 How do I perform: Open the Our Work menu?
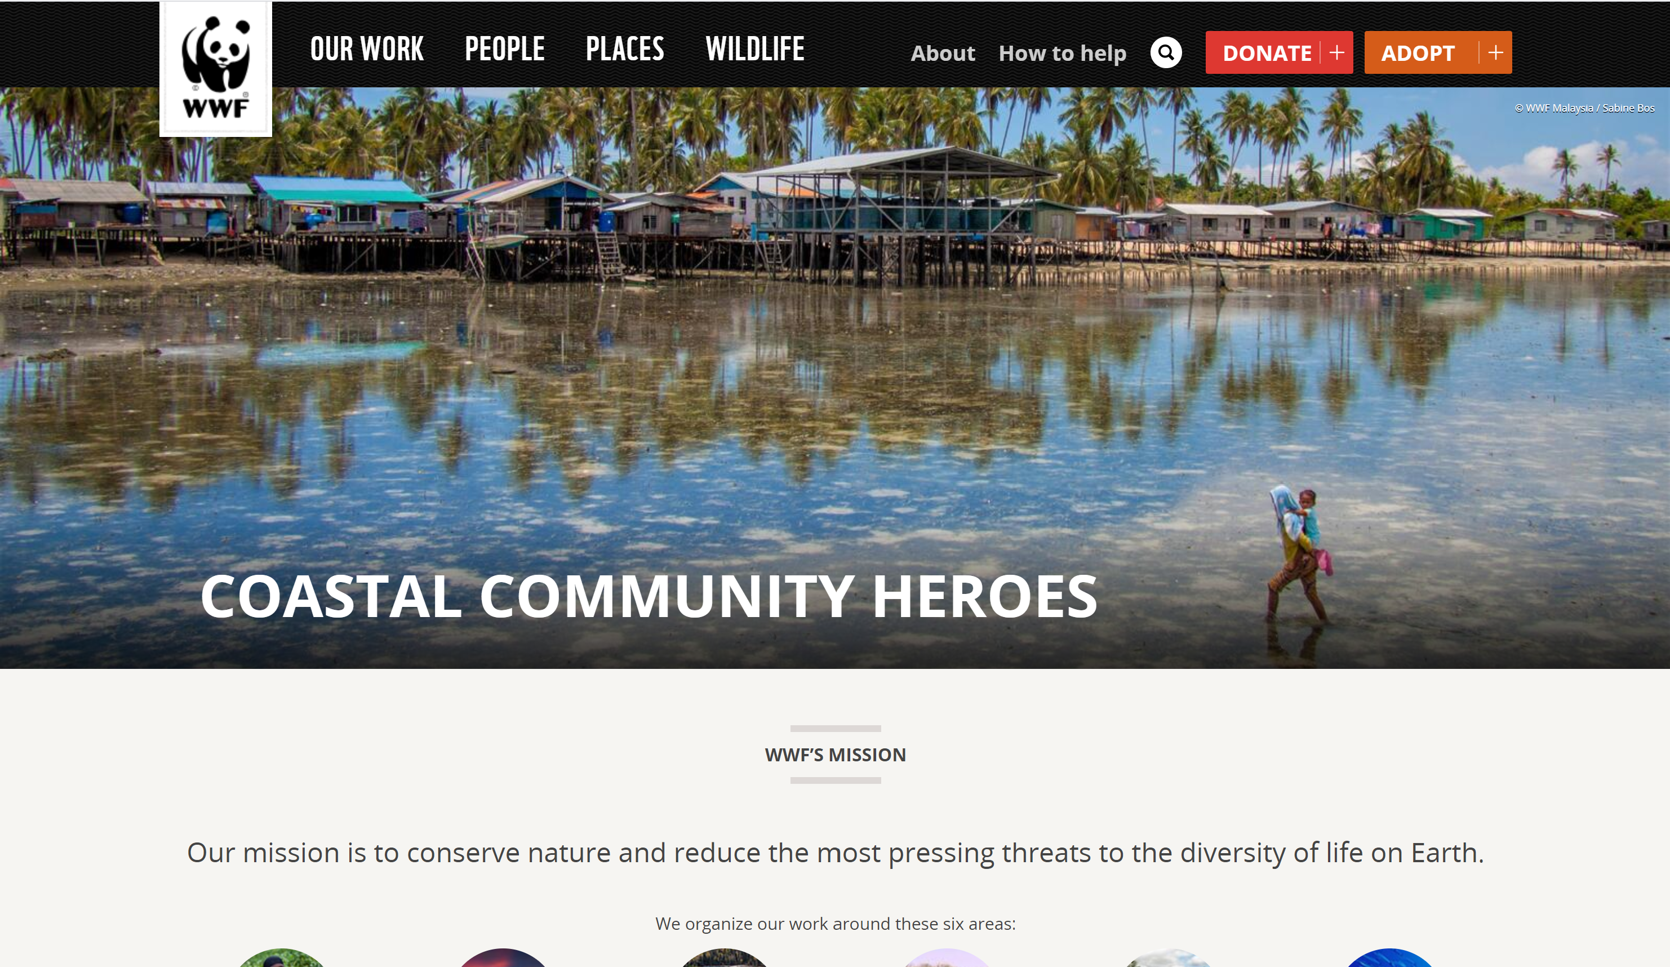(366, 49)
